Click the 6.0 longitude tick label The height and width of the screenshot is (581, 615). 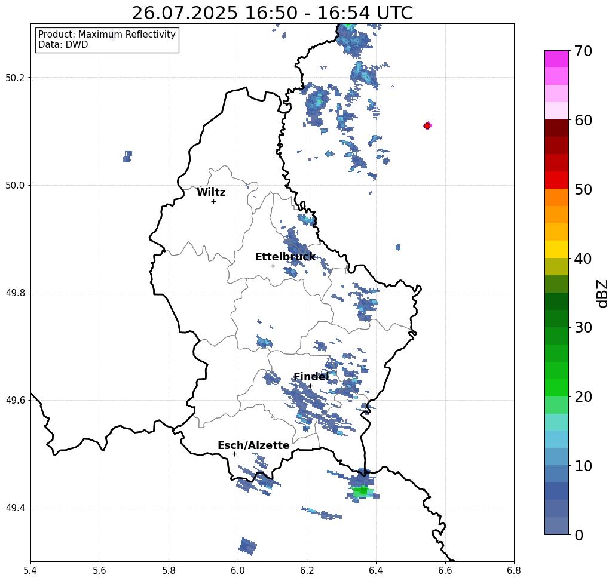[238, 570]
